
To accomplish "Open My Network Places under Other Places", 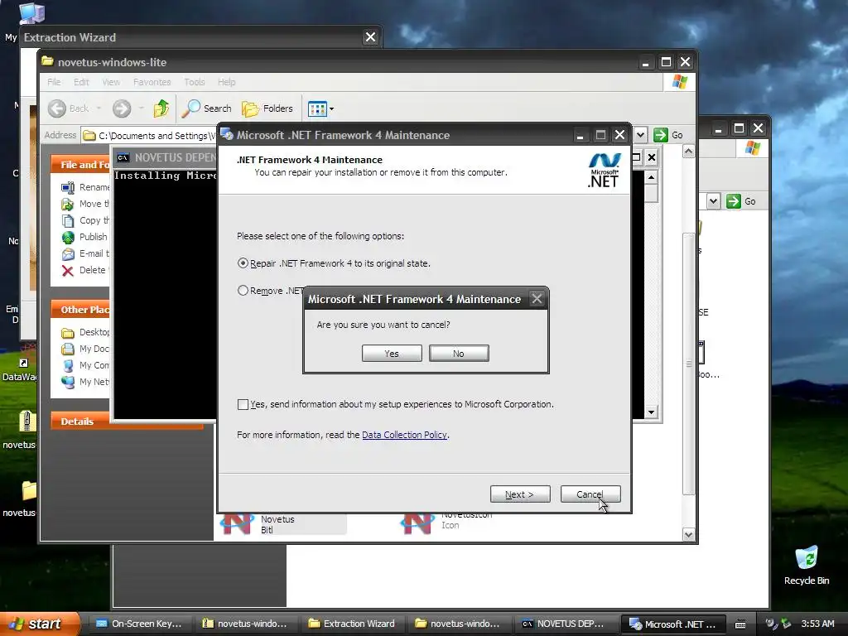I will point(85,382).
